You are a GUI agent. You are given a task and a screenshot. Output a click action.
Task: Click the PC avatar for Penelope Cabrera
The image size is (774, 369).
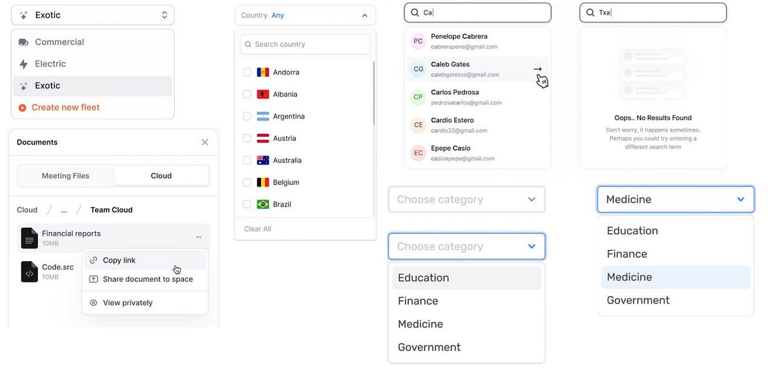tap(418, 41)
